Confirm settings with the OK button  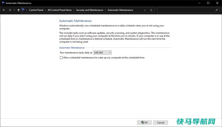(144, 122)
